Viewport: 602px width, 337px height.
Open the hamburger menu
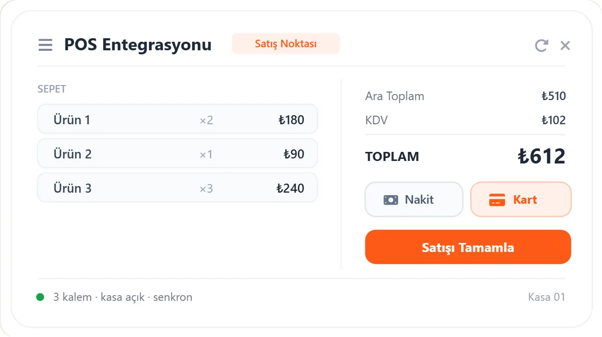click(x=45, y=45)
